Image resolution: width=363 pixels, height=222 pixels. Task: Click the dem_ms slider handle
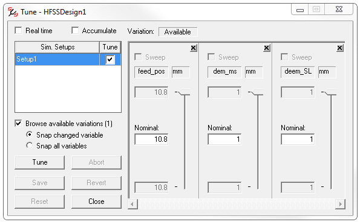click(258, 92)
